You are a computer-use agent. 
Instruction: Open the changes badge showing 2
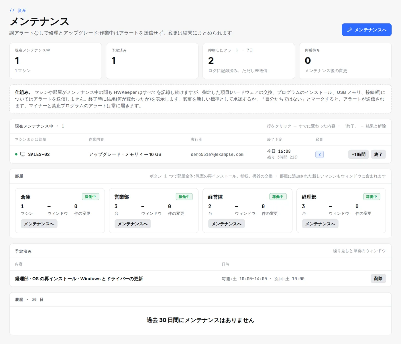pos(319,154)
